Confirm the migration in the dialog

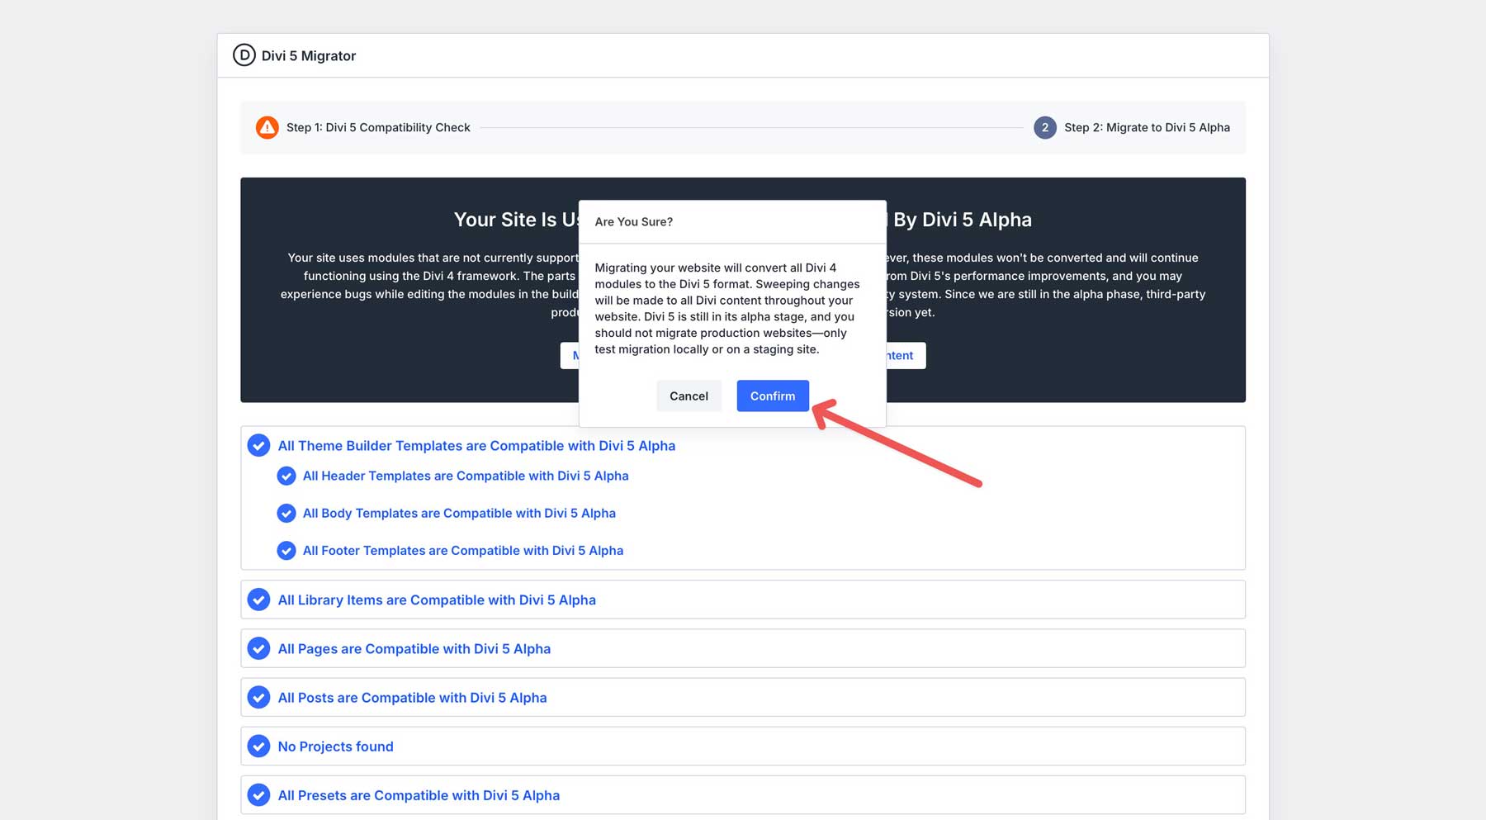[x=772, y=396]
